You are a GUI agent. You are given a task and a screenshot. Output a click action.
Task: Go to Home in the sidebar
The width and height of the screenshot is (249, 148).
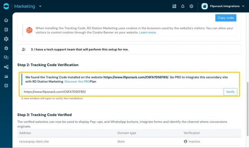[6, 20]
